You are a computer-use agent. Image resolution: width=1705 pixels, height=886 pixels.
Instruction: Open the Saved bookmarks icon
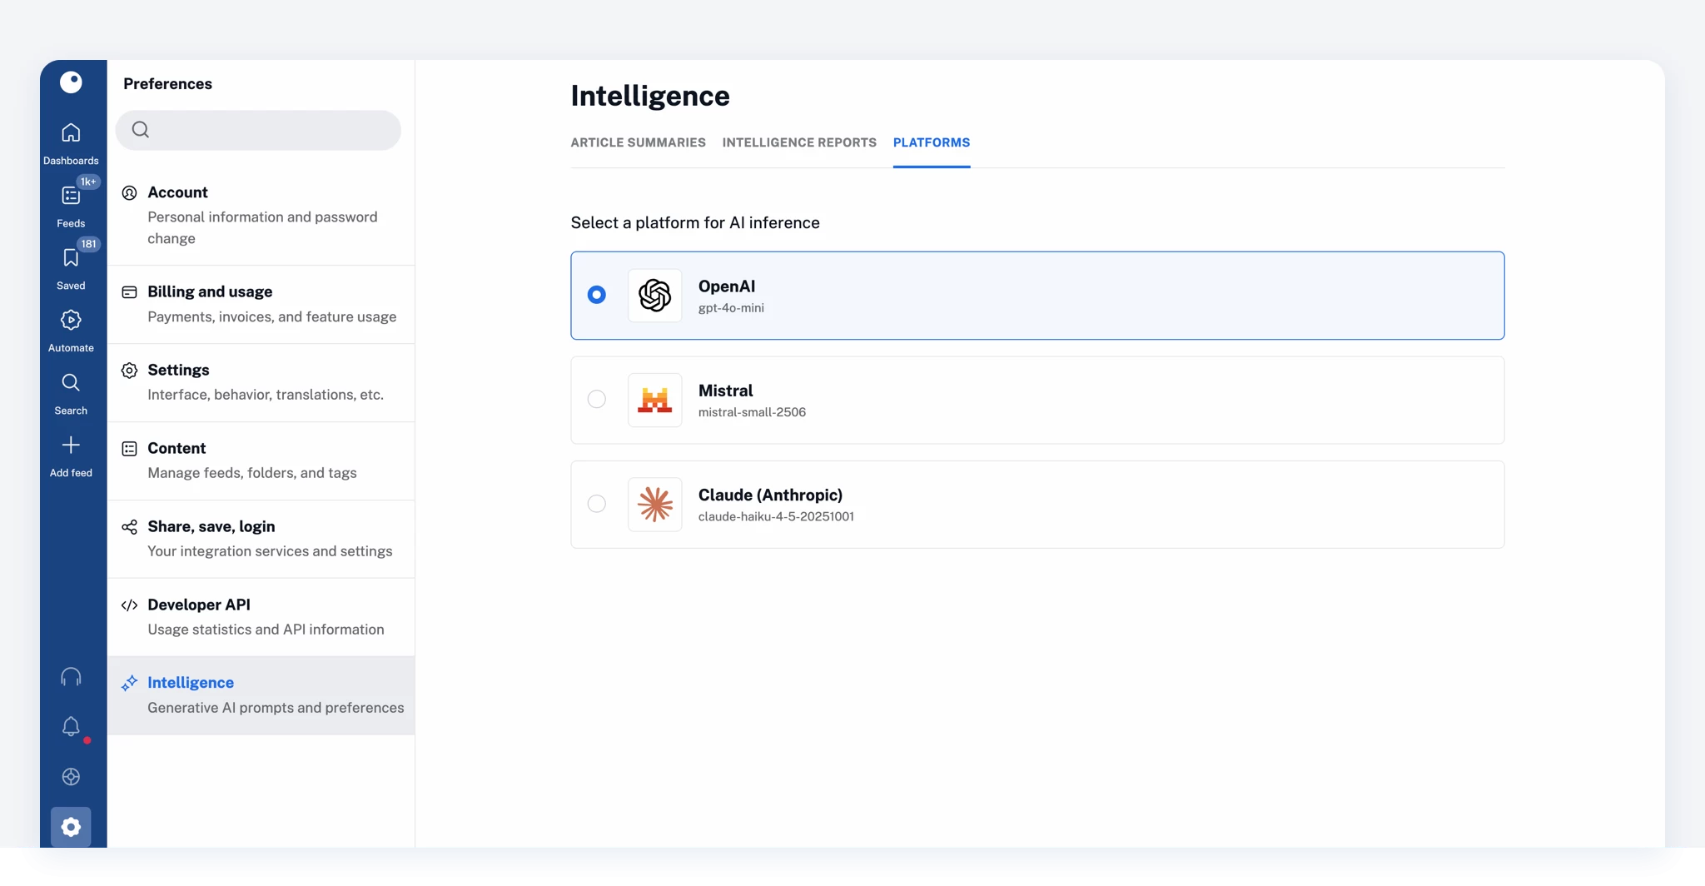point(71,258)
